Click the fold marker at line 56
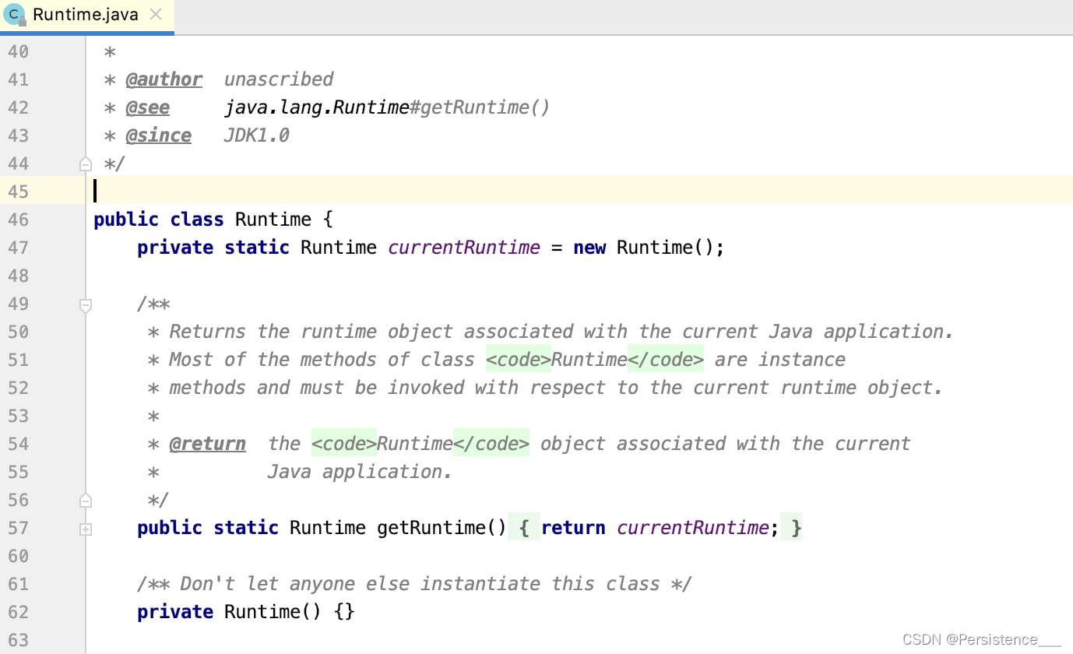Image resolution: width=1073 pixels, height=654 pixels. pyautogui.click(x=86, y=500)
